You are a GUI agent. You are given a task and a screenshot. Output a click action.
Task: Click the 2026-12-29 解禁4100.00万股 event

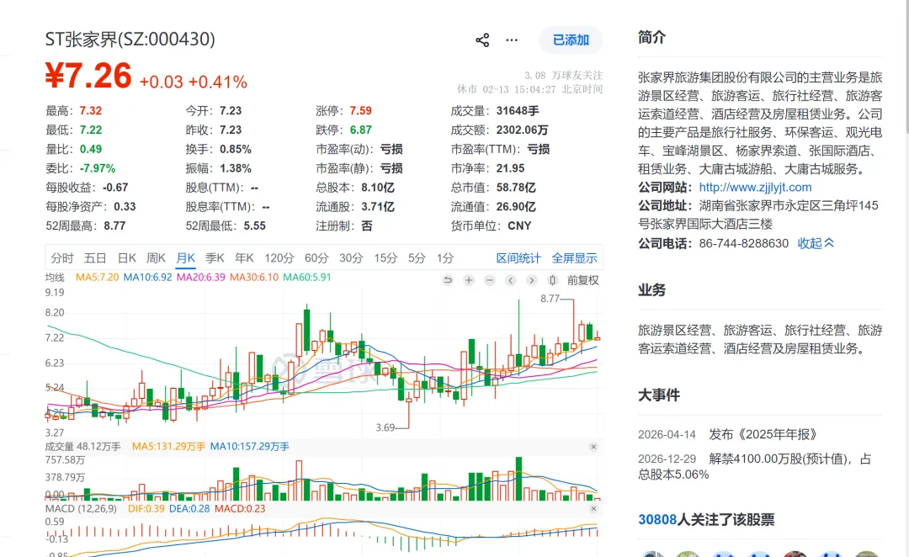tap(754, 467)
